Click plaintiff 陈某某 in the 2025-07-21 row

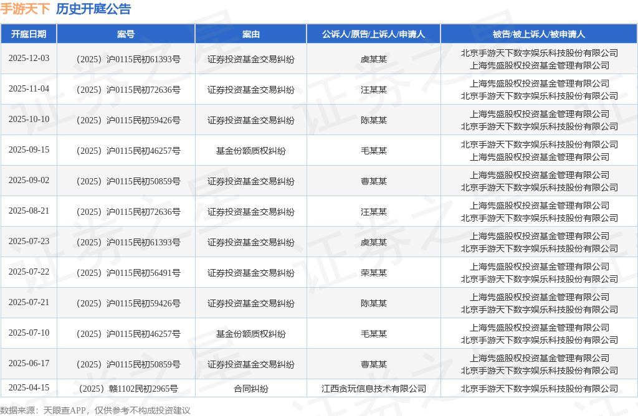pos(374,303)
